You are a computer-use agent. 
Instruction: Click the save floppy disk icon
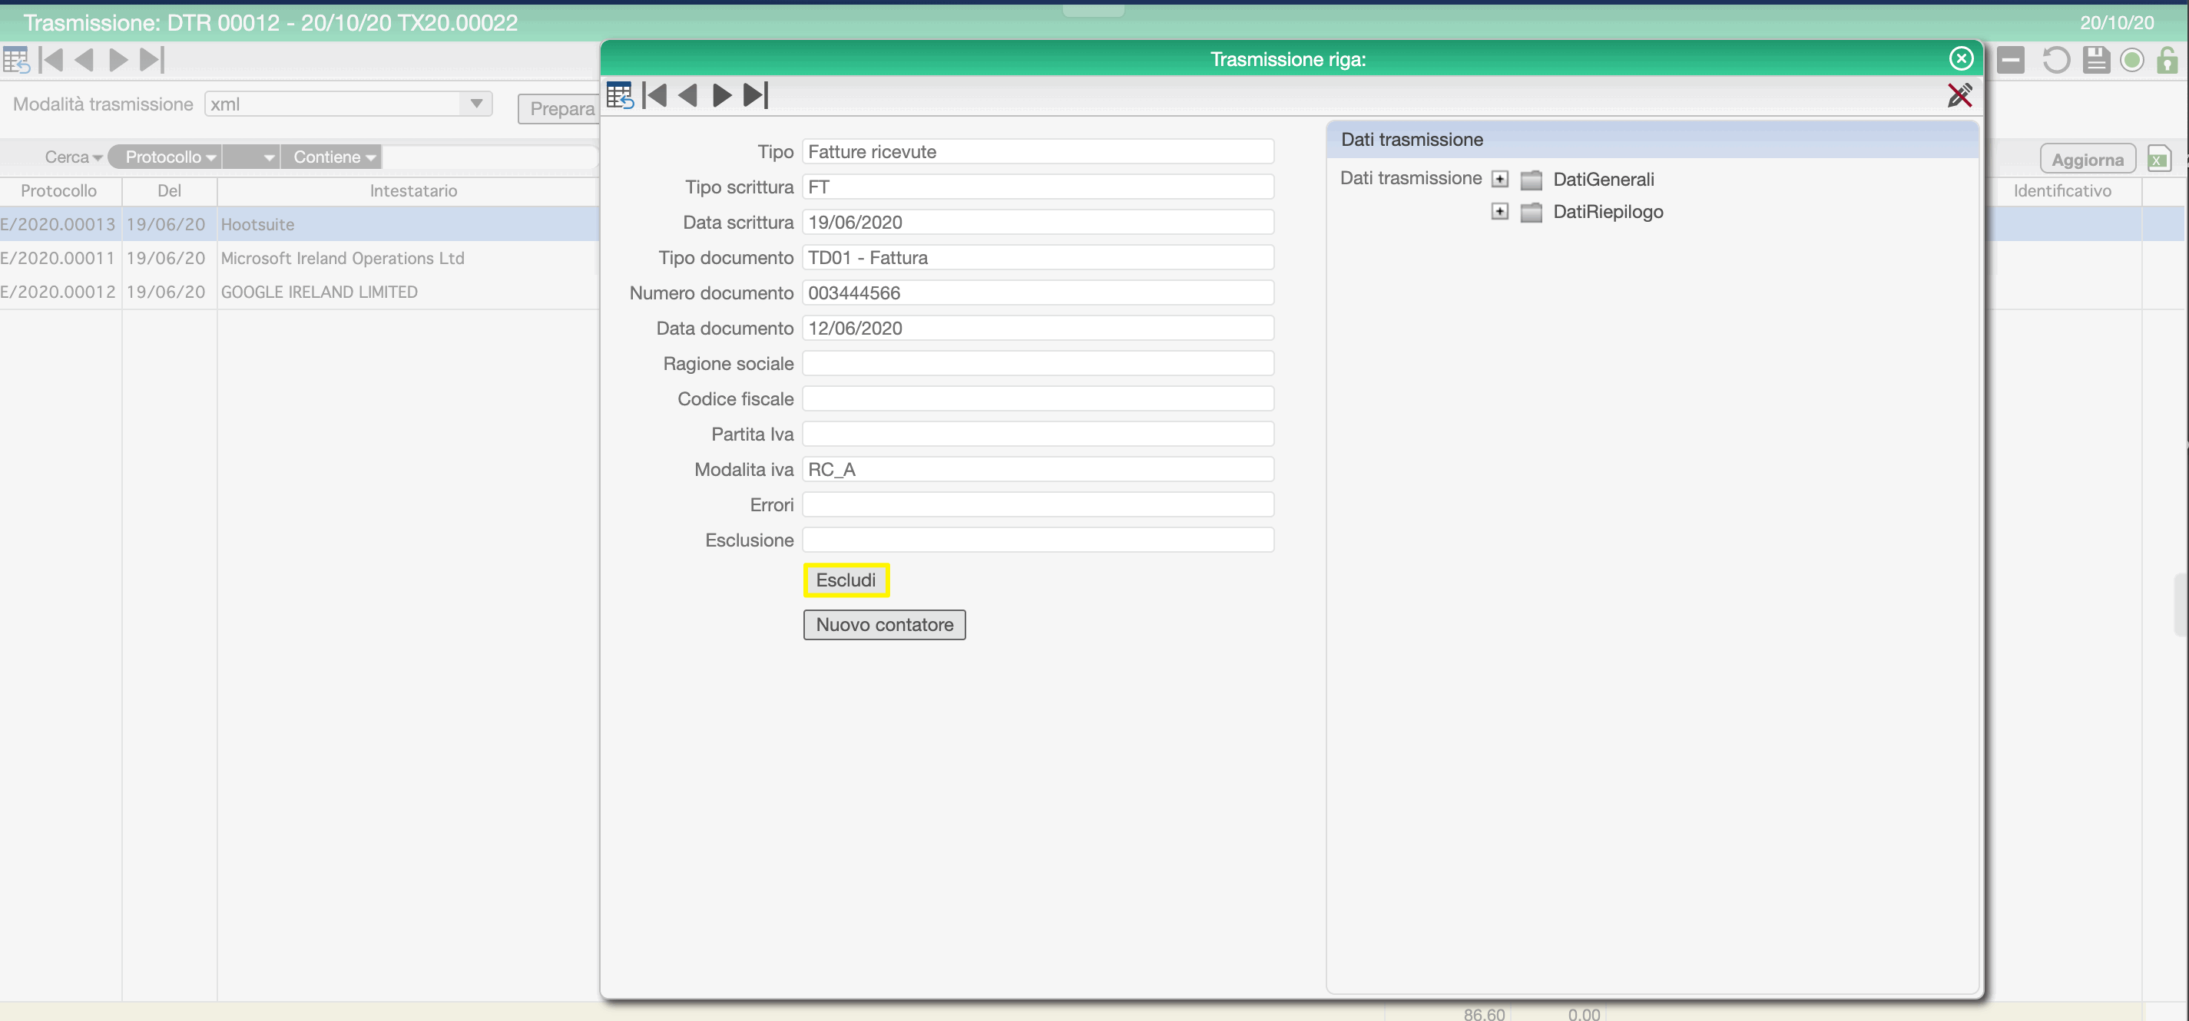[2096, 59]
